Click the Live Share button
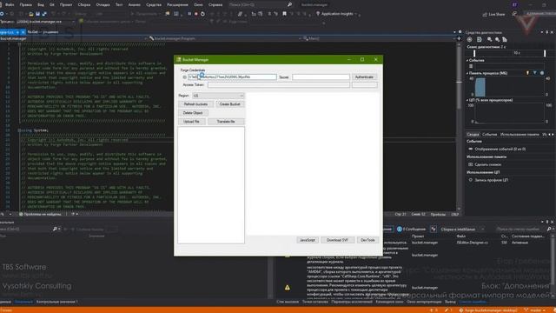 [x=493, y=14]
